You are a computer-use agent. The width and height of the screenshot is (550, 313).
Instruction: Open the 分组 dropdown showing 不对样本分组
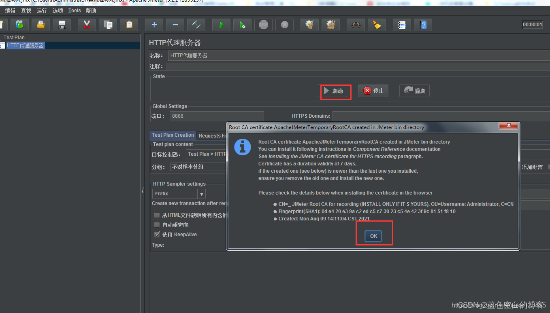(x=198, y=167)
